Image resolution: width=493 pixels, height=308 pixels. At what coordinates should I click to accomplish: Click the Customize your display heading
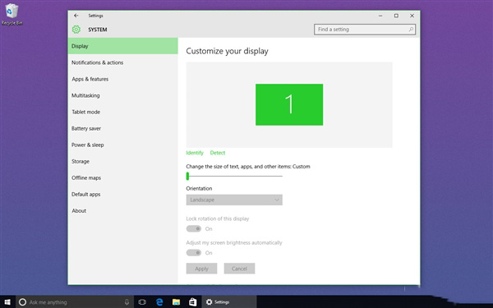click(x=227, y=51)
